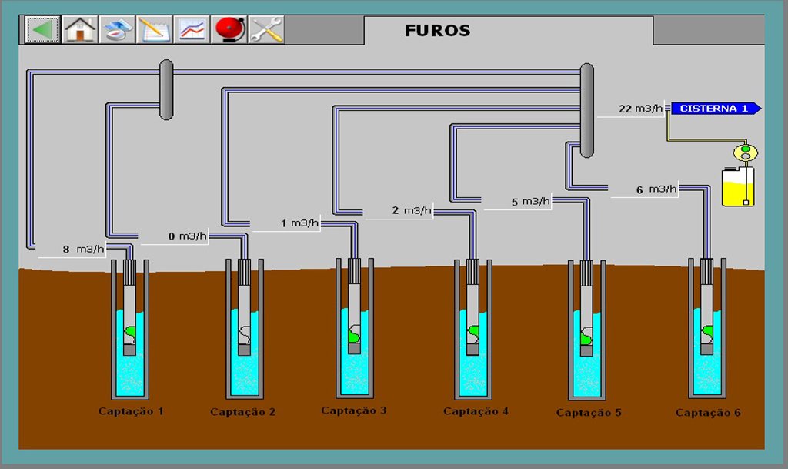Viewport: 788px width, 469px height.
Task: Click the green back arrow button
Action: (x=43, y=30)
